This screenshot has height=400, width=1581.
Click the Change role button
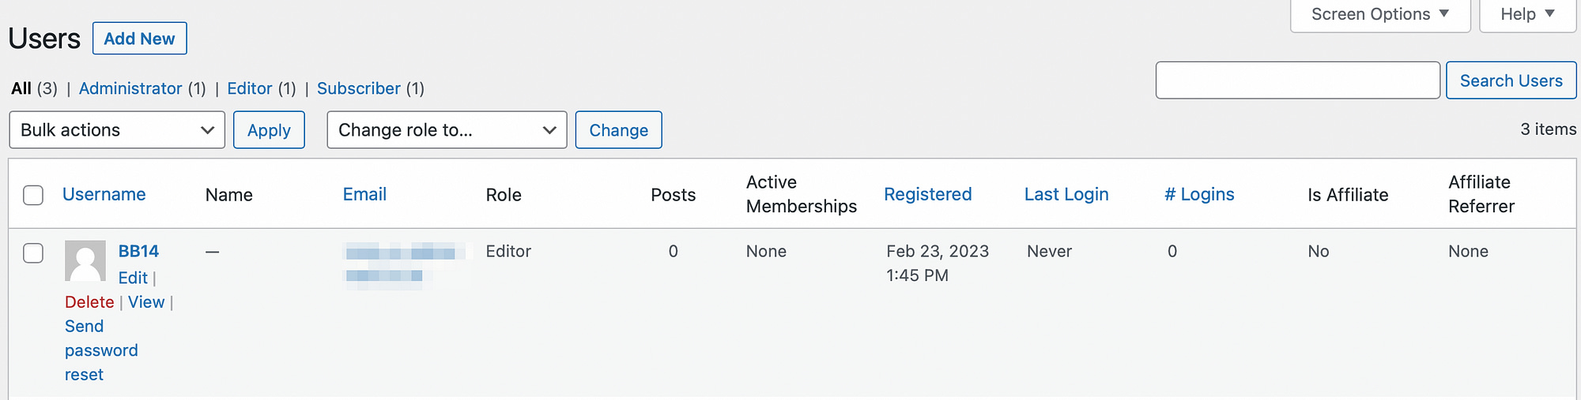click(618, 130)
